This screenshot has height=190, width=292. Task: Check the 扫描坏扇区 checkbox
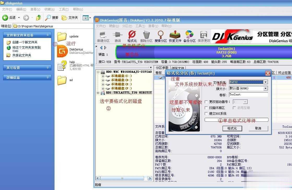[x=206, y=108]
